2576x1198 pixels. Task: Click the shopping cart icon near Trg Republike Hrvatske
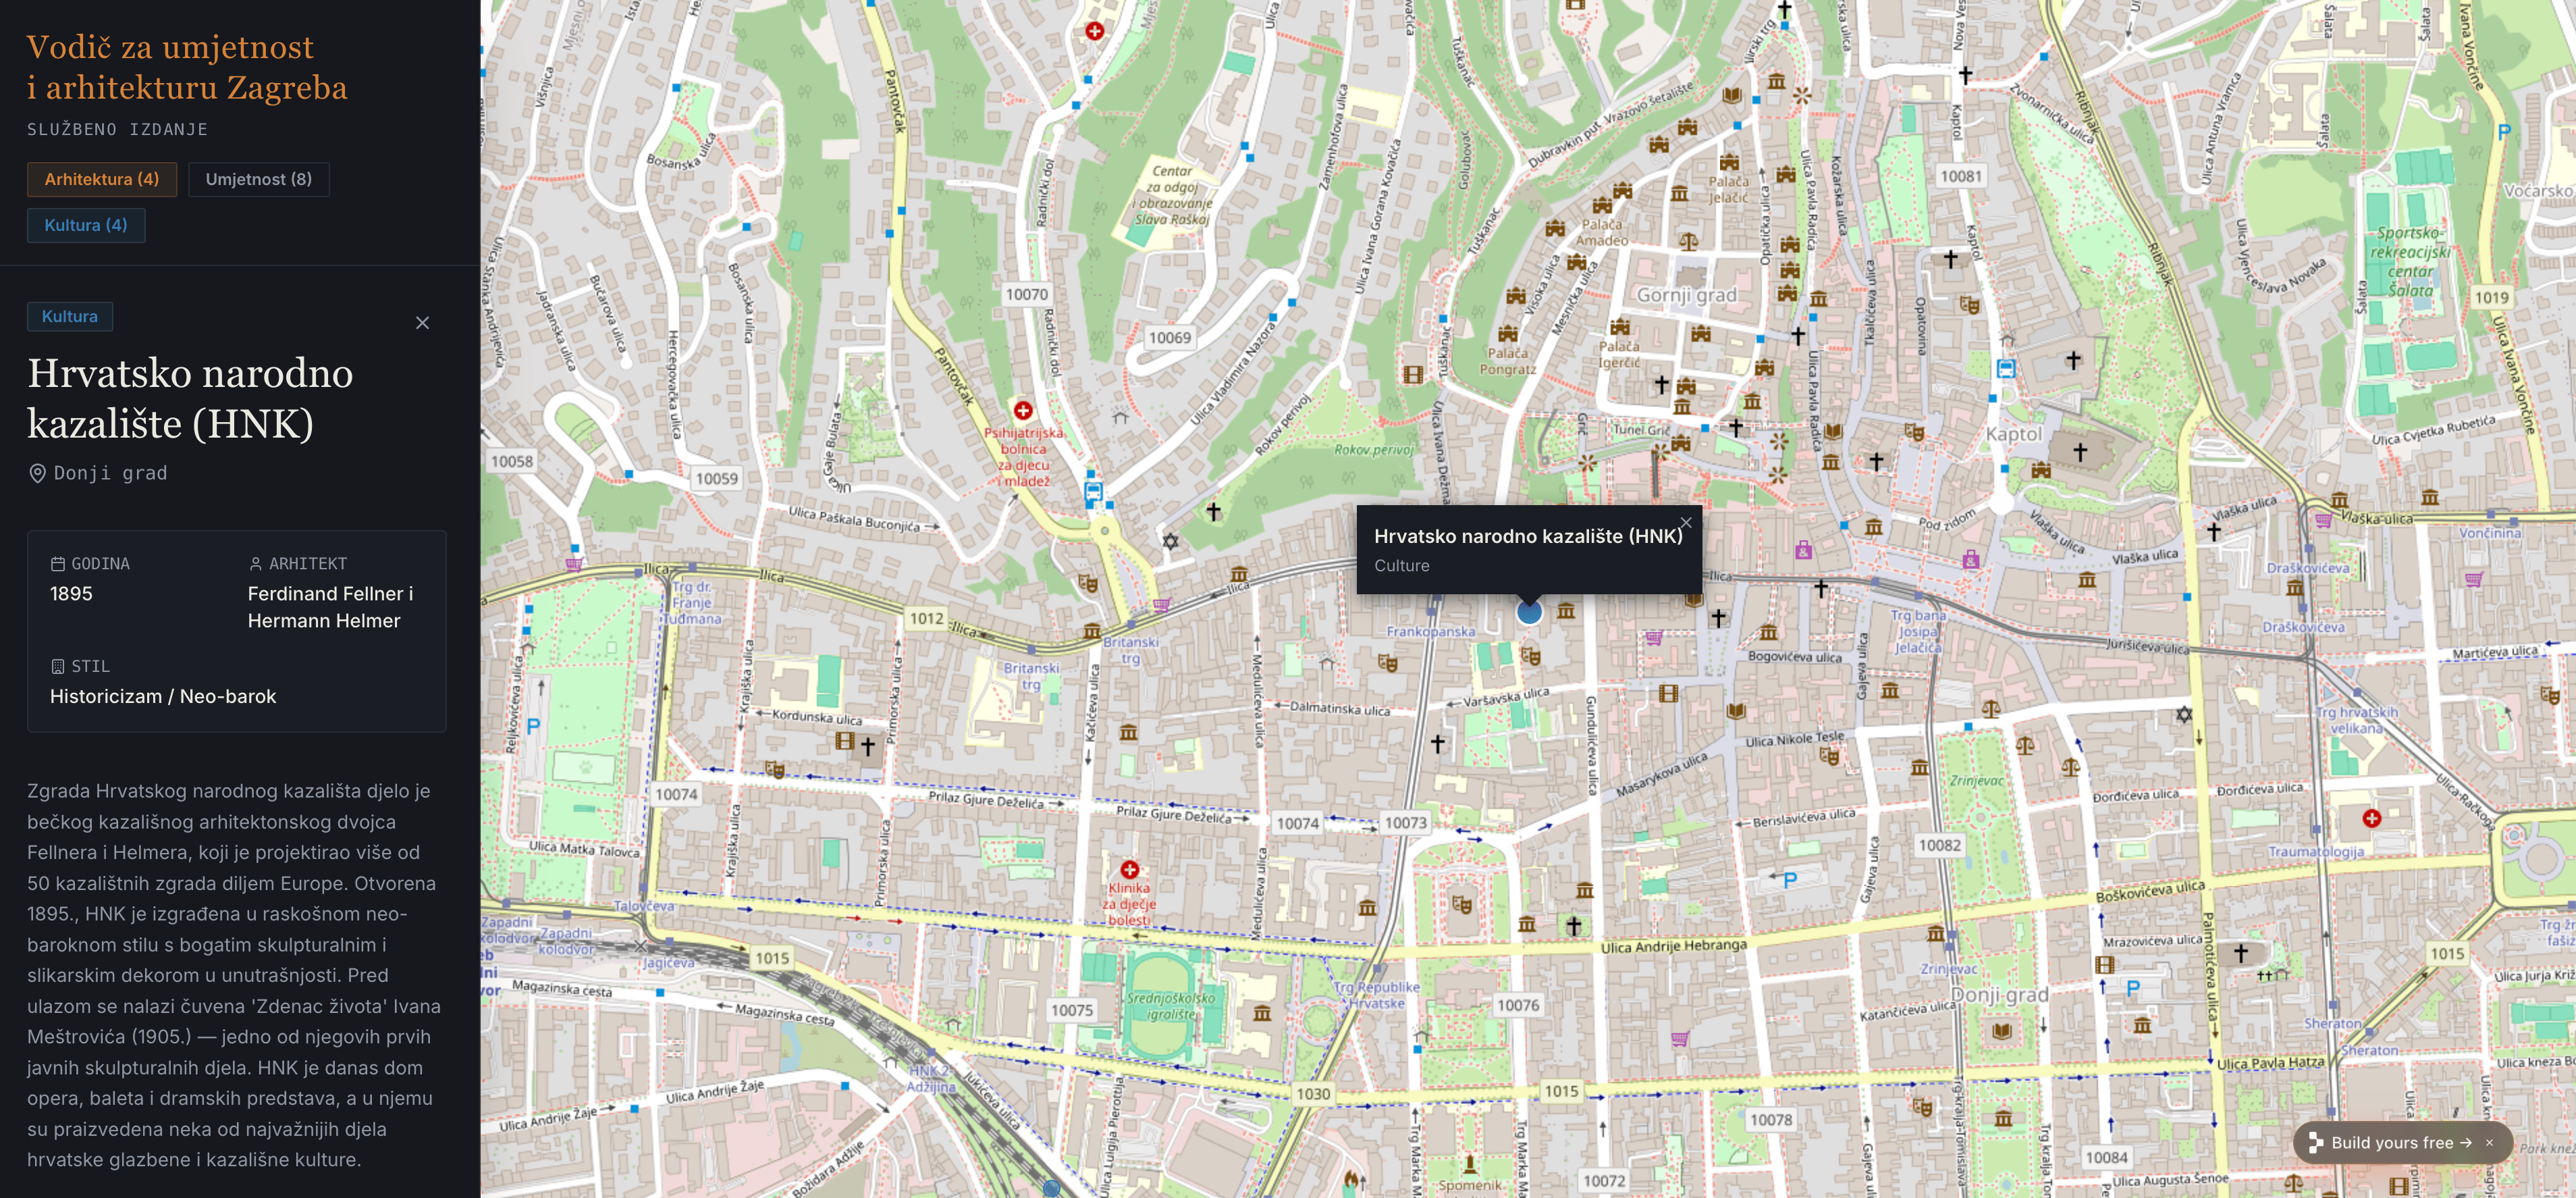(x=1679, y=1039)
